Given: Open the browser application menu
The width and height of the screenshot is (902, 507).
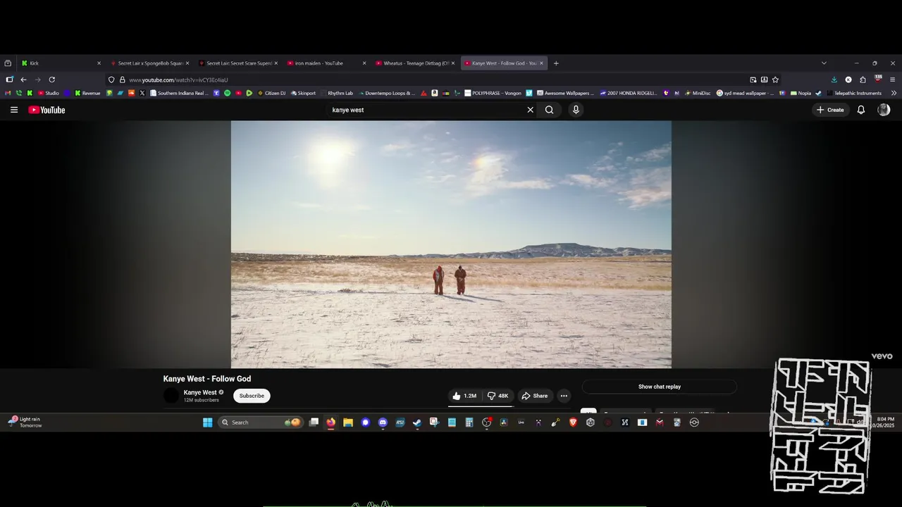Looking at the screenshot, I should pos(892,80).
